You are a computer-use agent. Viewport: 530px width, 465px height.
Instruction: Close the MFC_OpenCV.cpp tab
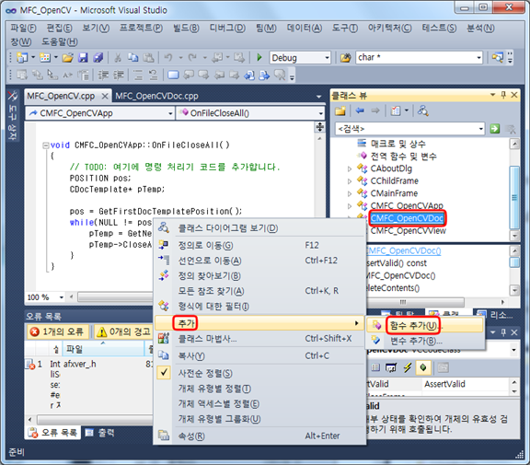[x=105, y=96]
